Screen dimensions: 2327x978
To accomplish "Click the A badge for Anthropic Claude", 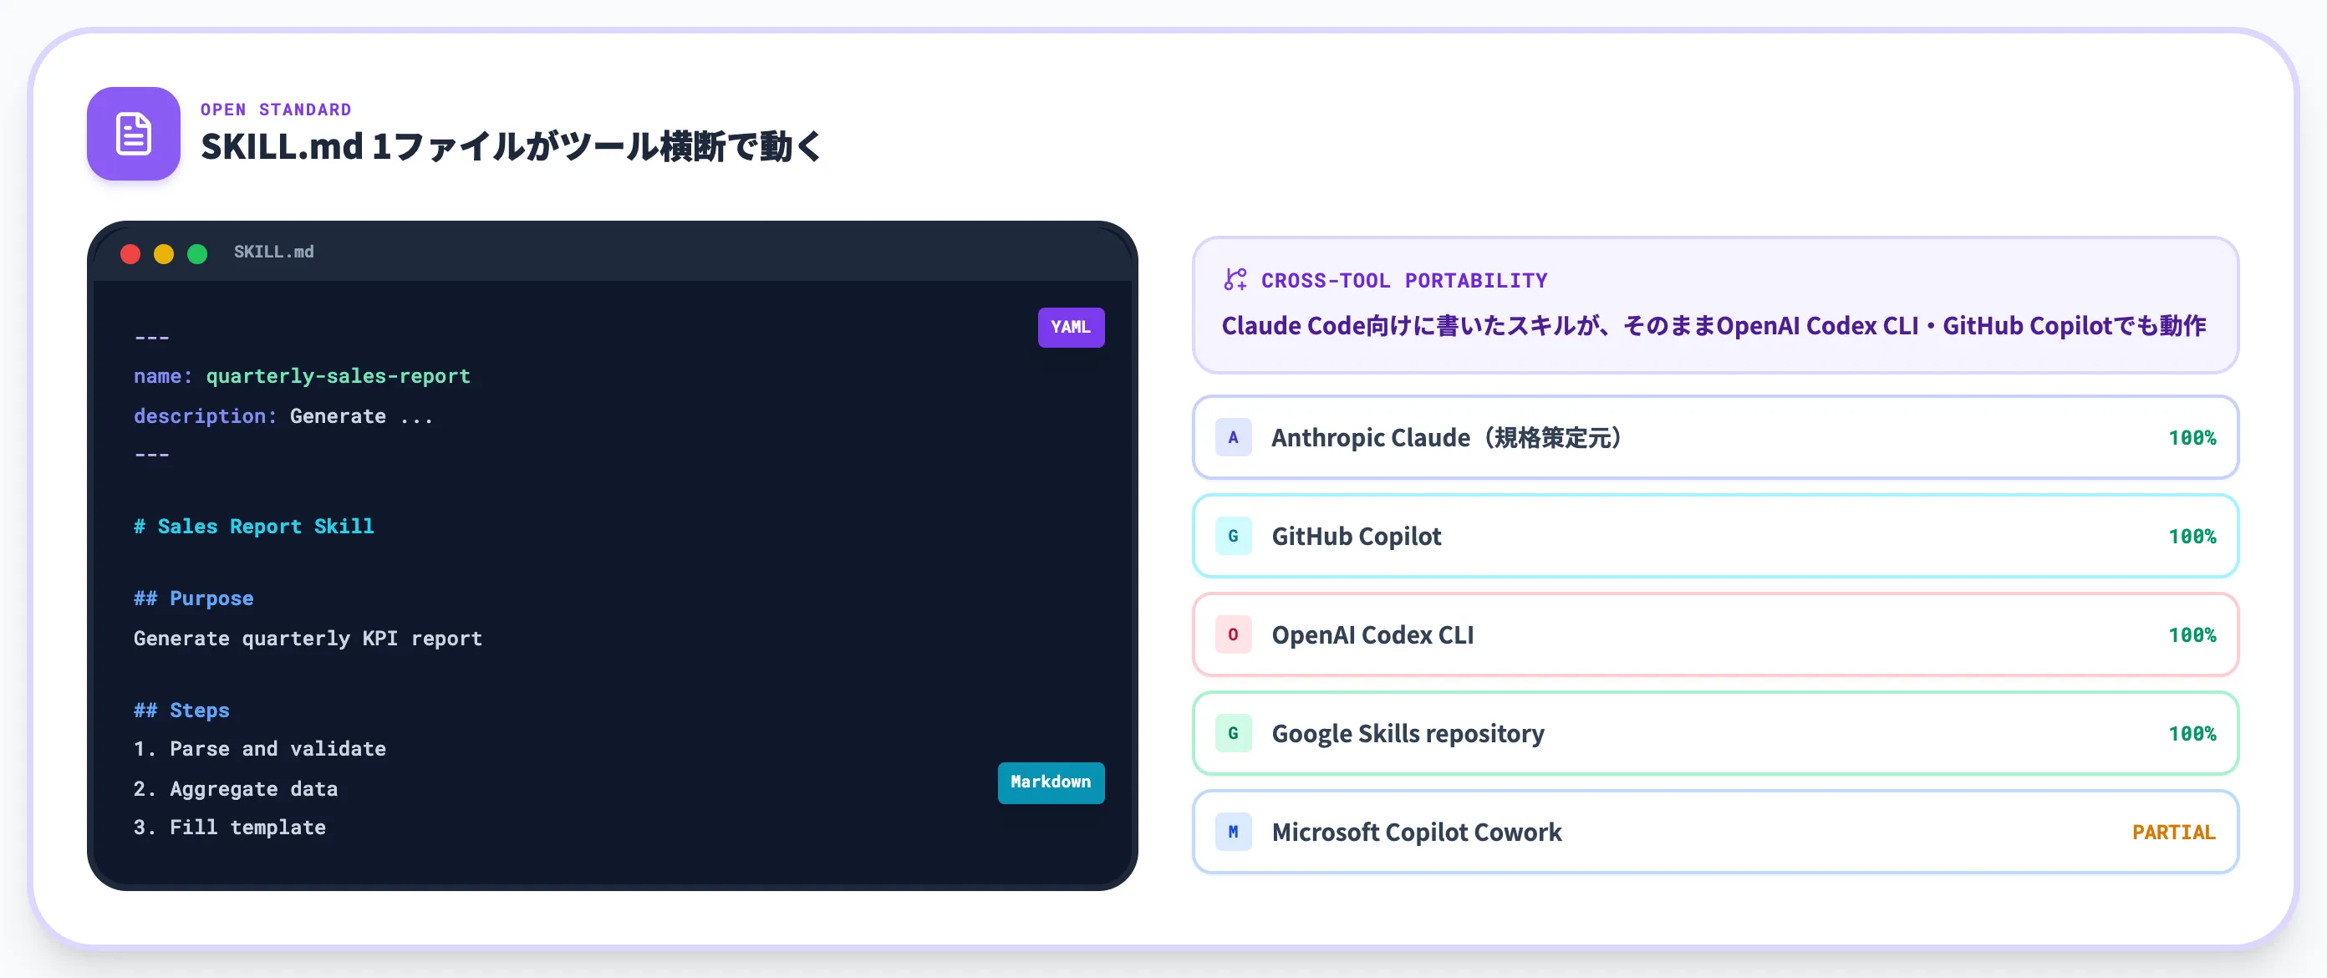I will tap(1233, 437).
